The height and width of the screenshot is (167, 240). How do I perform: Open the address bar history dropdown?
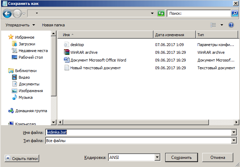152,13
